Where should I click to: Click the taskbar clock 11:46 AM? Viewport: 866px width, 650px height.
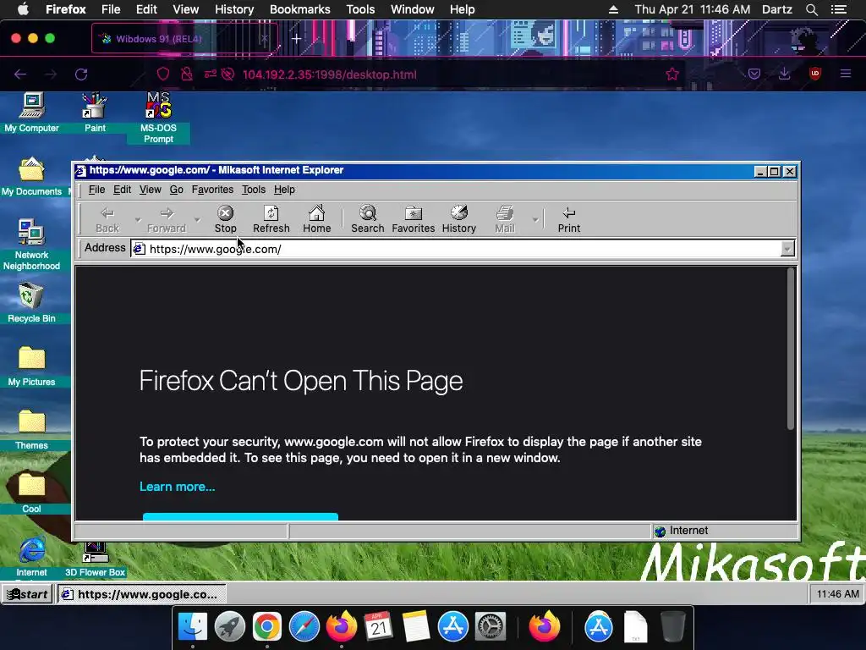(x=838, y=594)
